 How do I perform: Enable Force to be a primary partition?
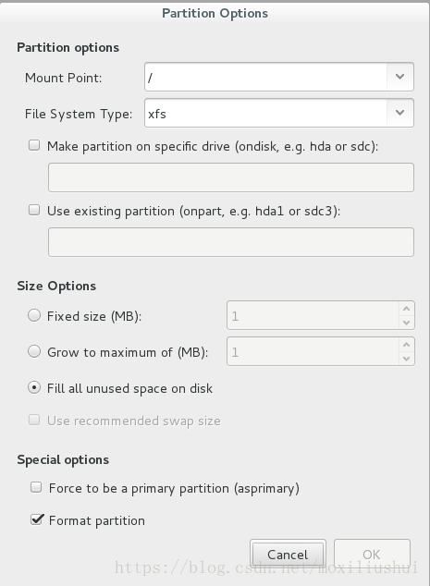[x=36, y=487]
